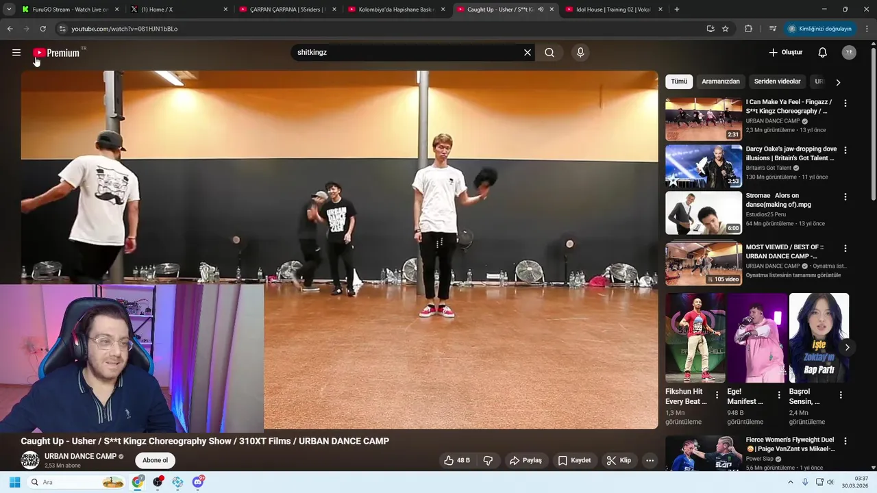The height and width of the screenshot is (493, 877).
Task: Open Windows Start menu
Action: (14, 482)
